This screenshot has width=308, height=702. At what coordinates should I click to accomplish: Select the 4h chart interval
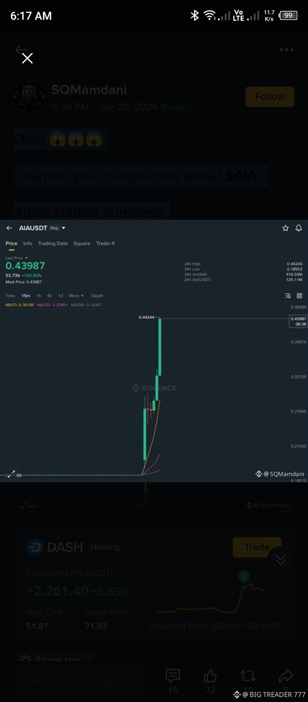click(x=50, y=296)
